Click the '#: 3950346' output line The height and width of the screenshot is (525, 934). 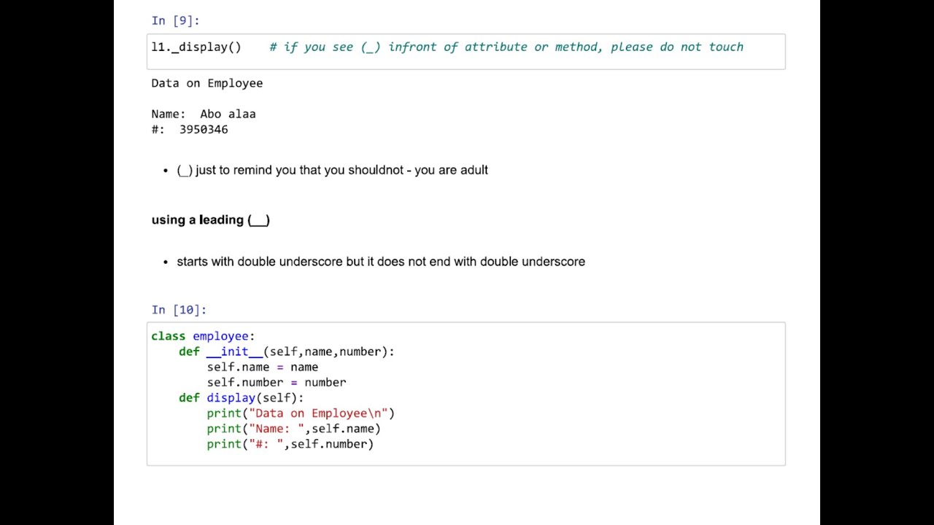(190, 129)
